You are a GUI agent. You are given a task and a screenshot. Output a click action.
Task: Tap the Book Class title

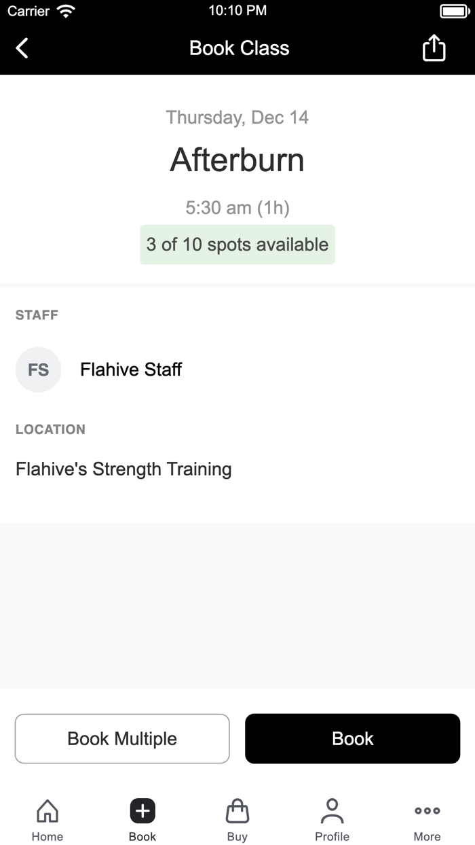coord(239,48)
